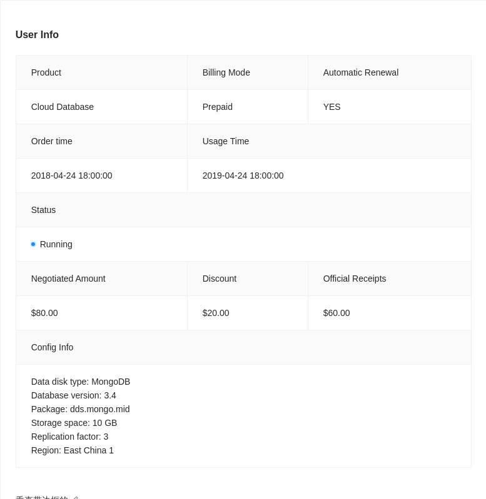Screen dimensions: 486x499
Task: Select usage time 2019-04-24 18:00:00
Action: (x=243, y=175)
